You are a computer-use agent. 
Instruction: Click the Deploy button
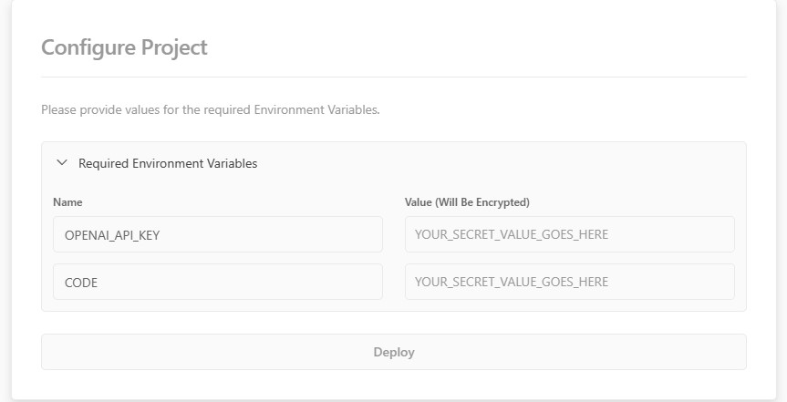point(393,352)
